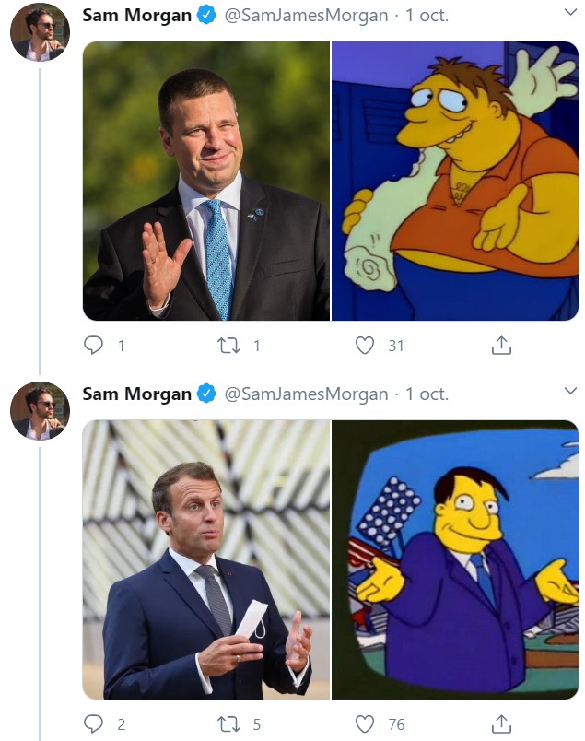585x741 pixels.
Task: Open the second tweet's 1 oct. timestamp
Action: pyautogui.click(x=427, y=394)
